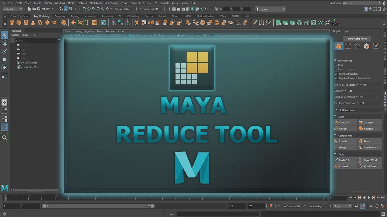Viewport: 387px width, 217px height.
Task: Choose edge selection mode in Modeling Toolkit
Action: (357, 46)
